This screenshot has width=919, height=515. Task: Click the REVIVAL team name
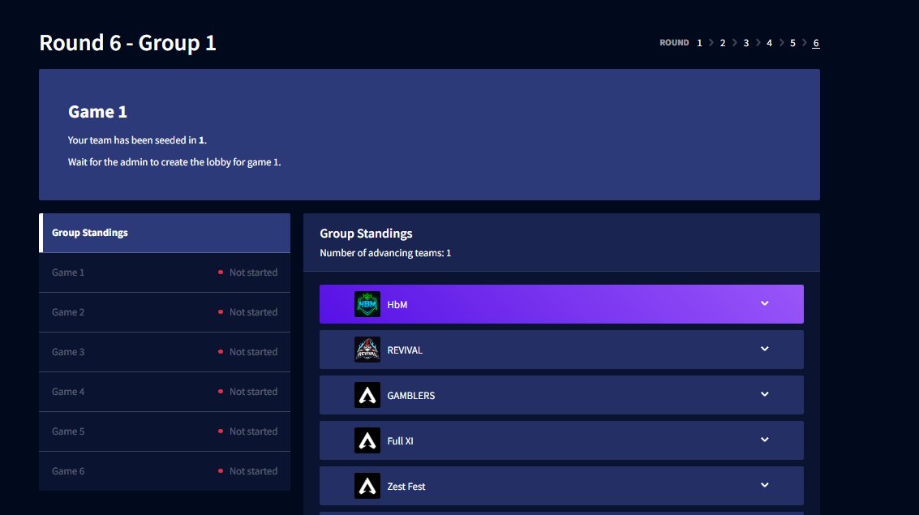pos(405,350)
